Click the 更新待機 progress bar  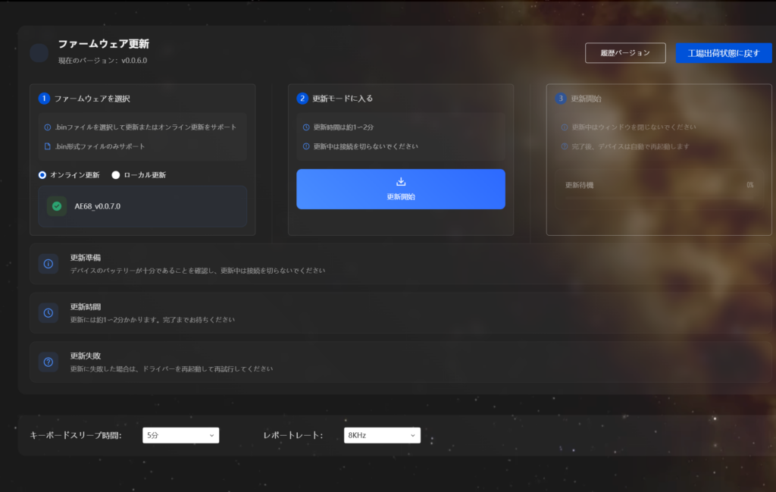click(659, 185)
